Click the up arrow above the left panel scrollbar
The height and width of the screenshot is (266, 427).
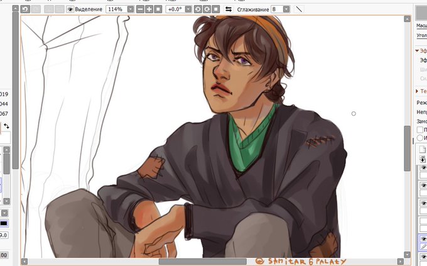tap(16, 8)
